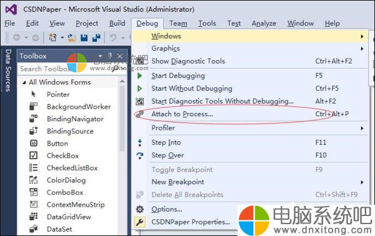Open the Help menu

[x=332, y=23]
